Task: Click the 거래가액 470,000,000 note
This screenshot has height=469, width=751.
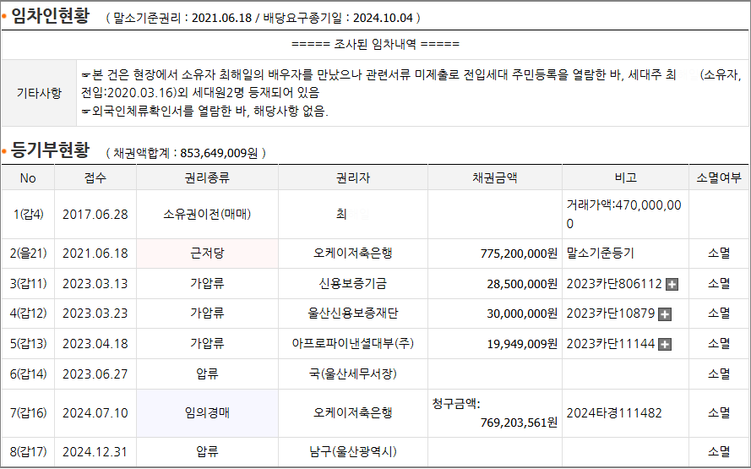Action: click(x=623, y=214)
